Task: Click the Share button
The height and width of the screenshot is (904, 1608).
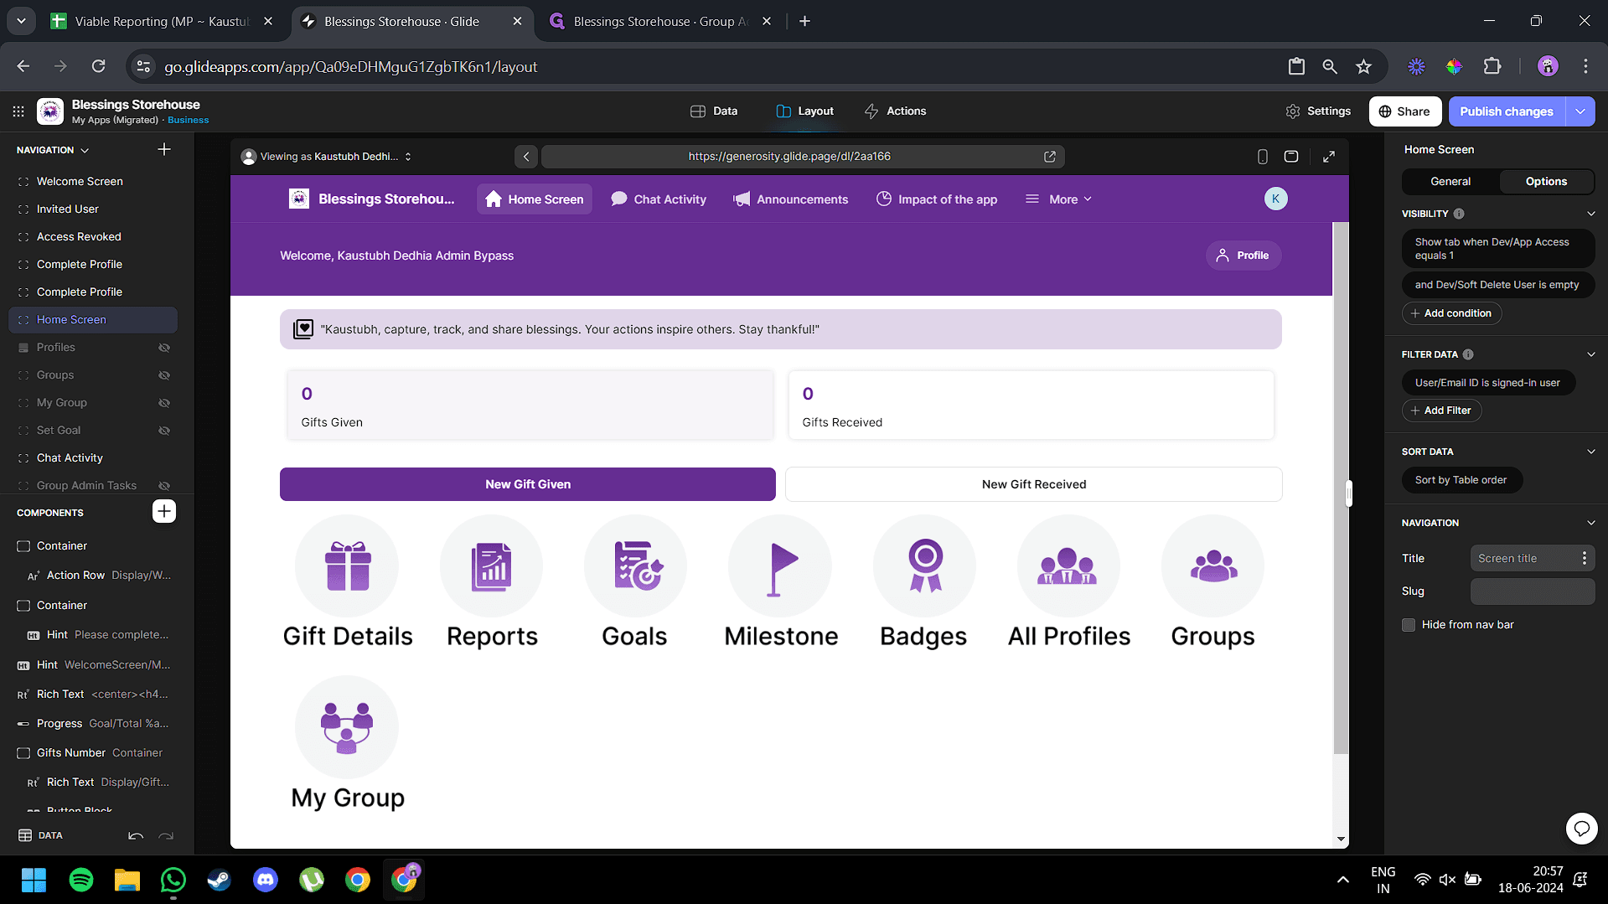Action: click(1405, 111)
